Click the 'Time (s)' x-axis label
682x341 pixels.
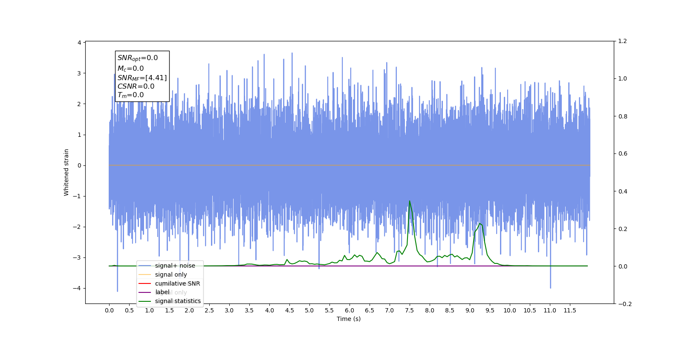(349, 319)
